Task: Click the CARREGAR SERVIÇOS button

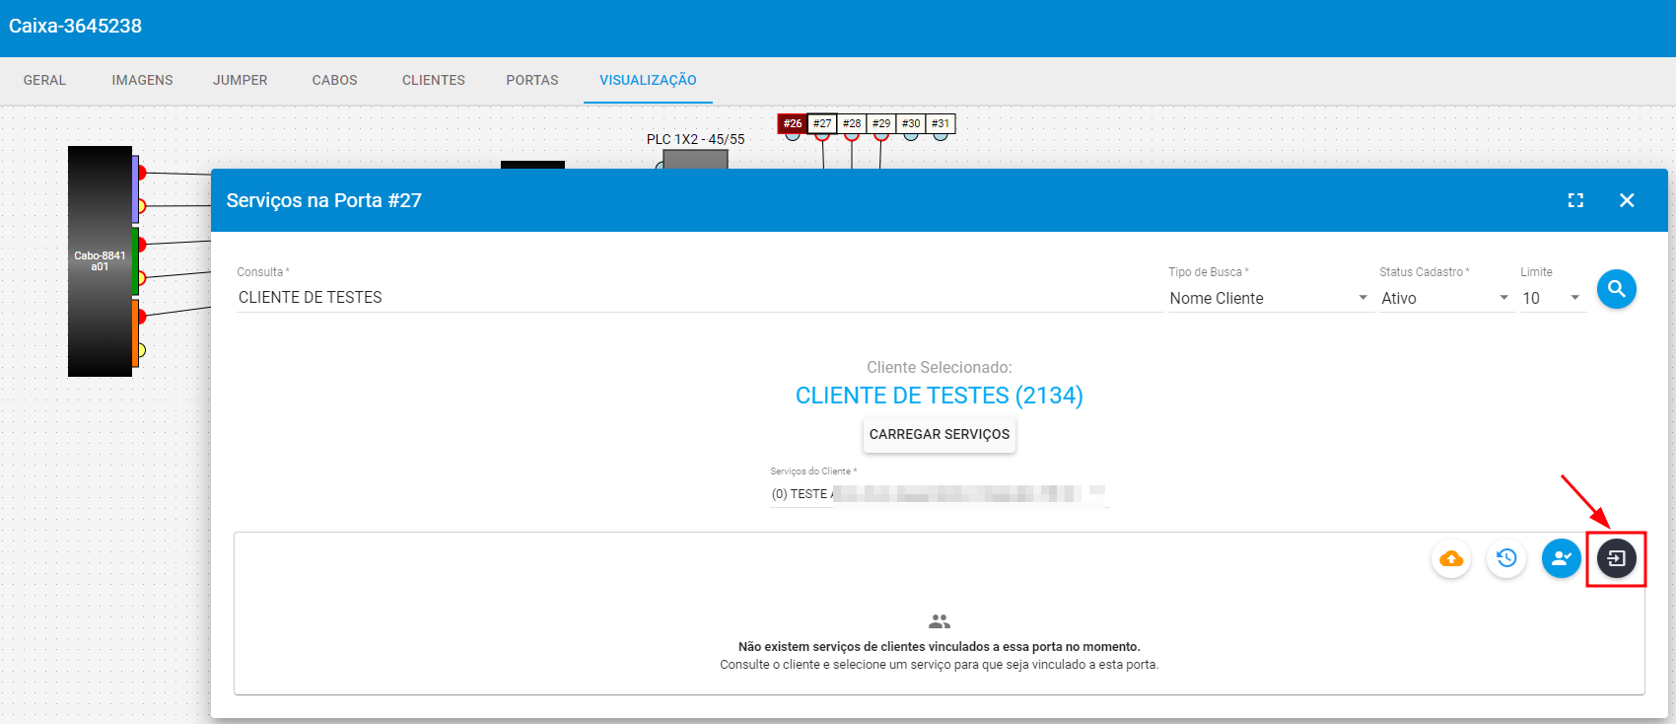Action: click(940, 434)
